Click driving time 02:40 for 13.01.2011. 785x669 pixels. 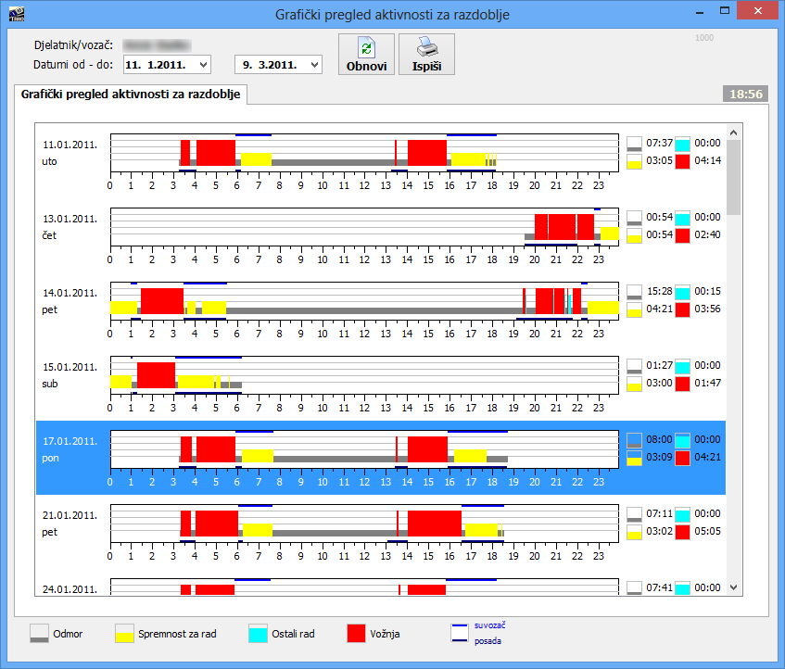(x=707, y=234)
